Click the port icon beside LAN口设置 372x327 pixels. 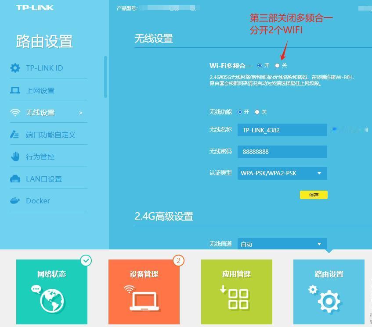point(15,178)
